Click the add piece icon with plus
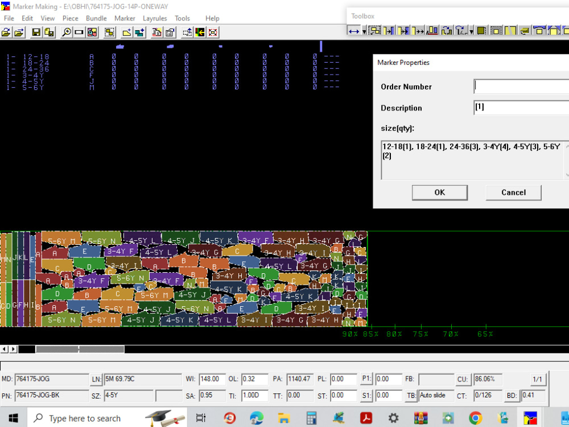Screen dimensions: 569x427 127,32
